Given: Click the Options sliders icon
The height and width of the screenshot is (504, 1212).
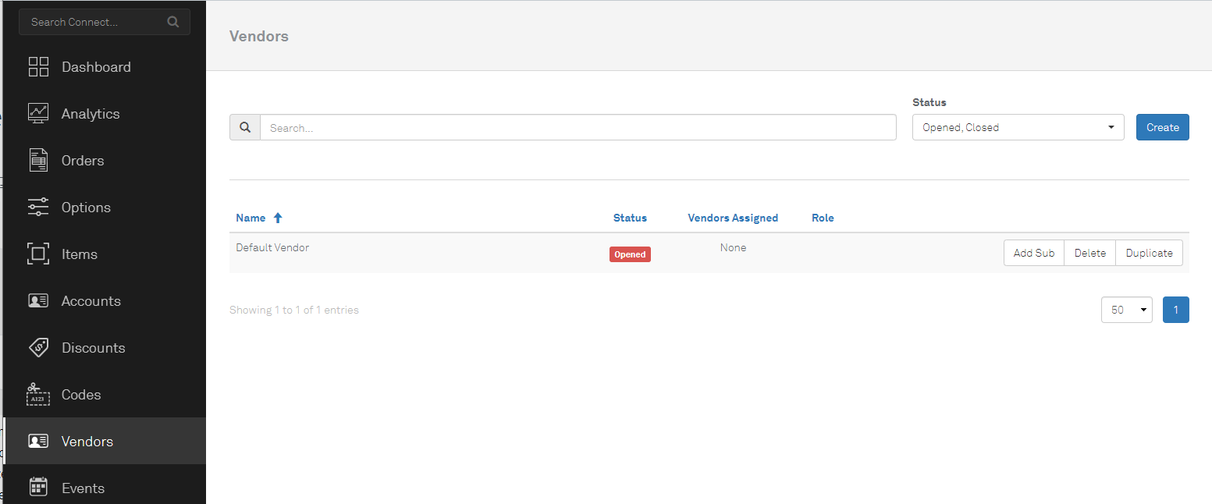Looking at the screenshot, I should point(38,208).
